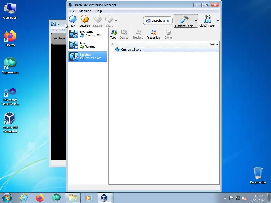Viewport: 271px width, 203px height.
Task: Open the Computer desktop icon
Action: coord(10,11)
